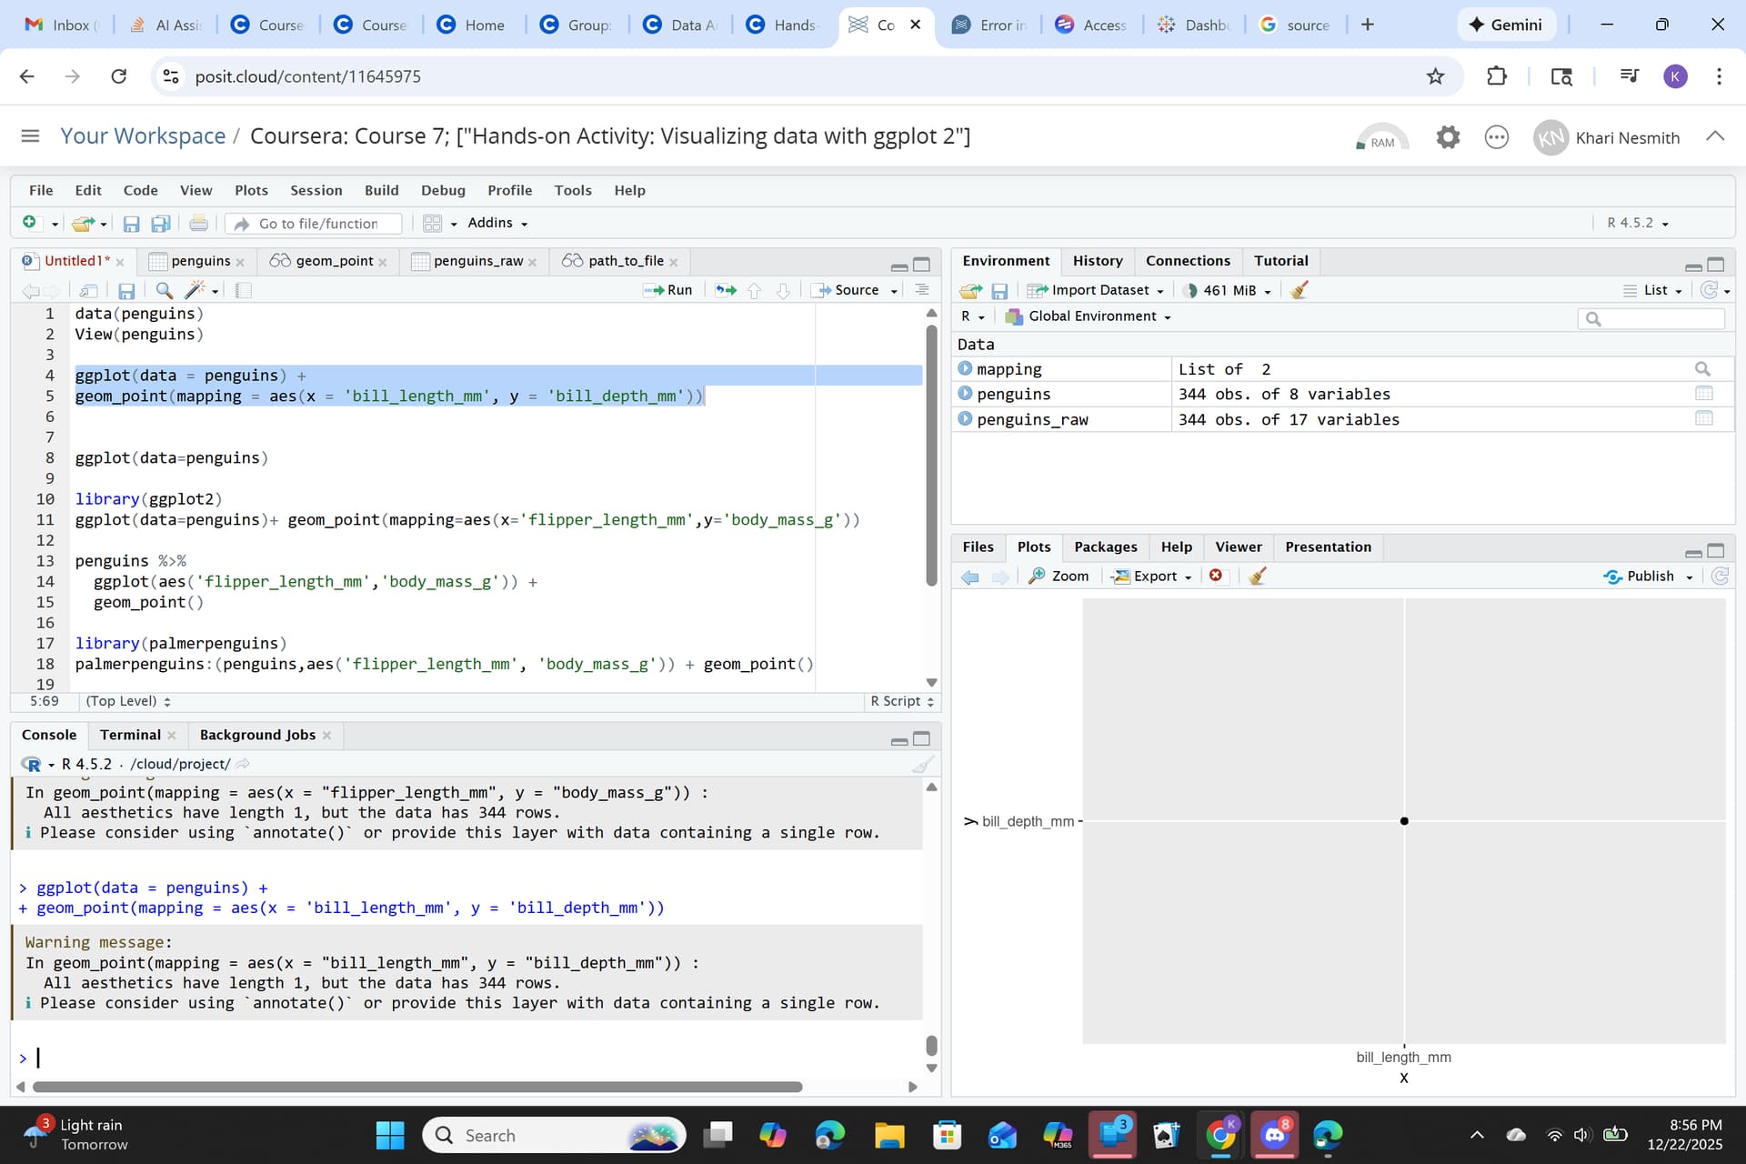Click the re-run previous code region icon

[x=725, y=290]
